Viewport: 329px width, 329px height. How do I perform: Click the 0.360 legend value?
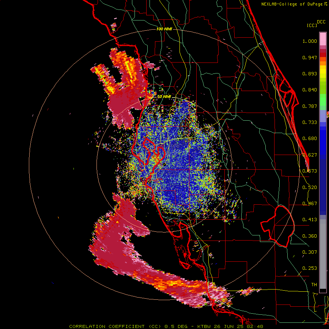[x=310, y=236]
